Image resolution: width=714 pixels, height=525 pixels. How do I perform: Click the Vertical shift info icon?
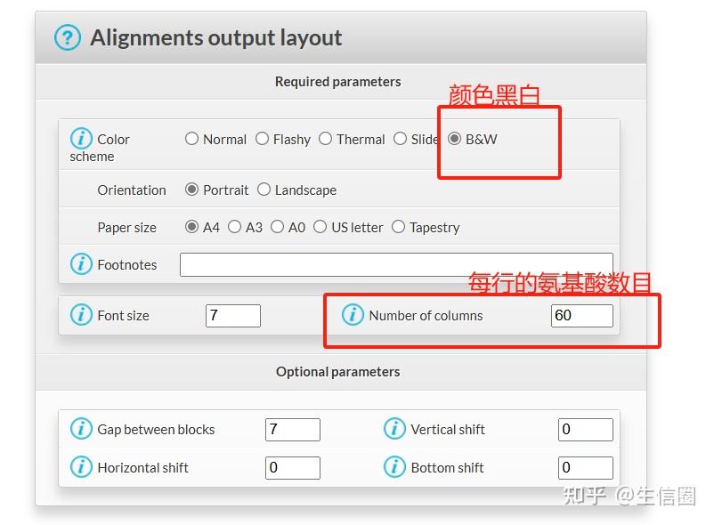394,429
